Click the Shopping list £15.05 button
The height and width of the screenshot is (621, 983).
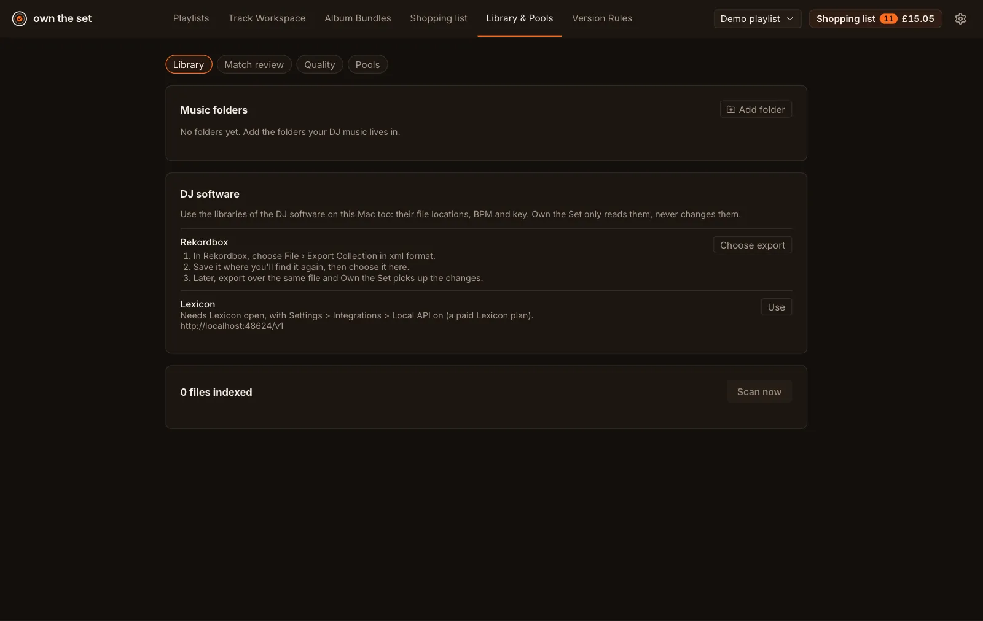(875, 19)
